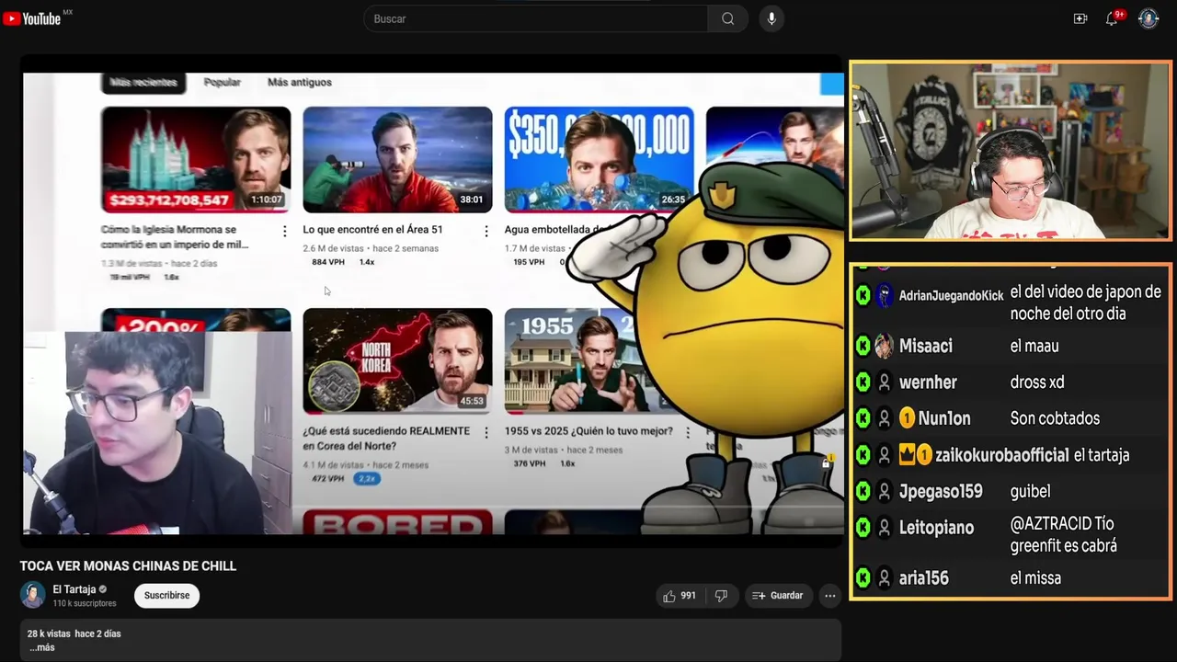Click the Kick badge beside Misaaci
Viewport: 1177px width, 662px height.
[863, 347]
